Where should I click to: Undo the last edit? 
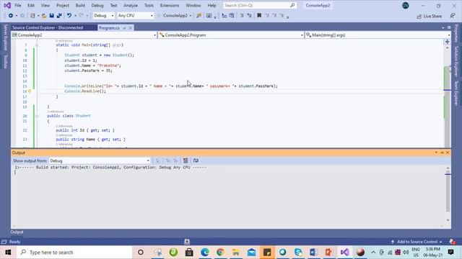pos(69,16)
